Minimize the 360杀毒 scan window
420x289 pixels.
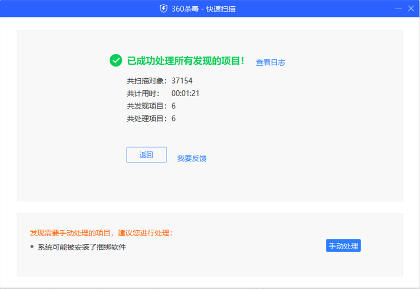(x=398, y=8)
